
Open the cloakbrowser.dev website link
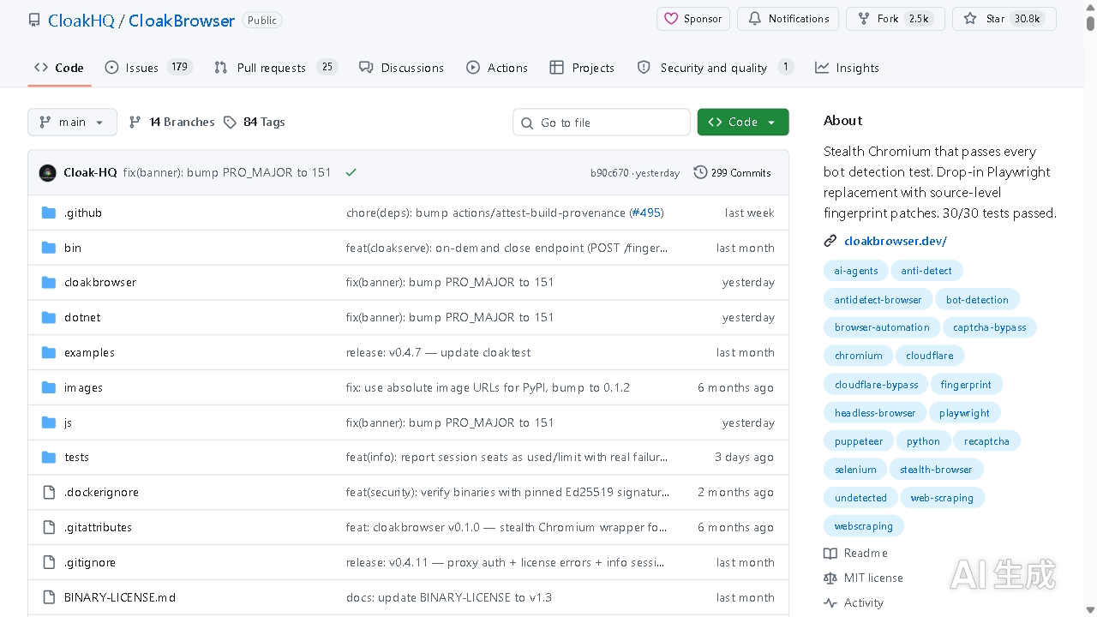tap(896, 241)
